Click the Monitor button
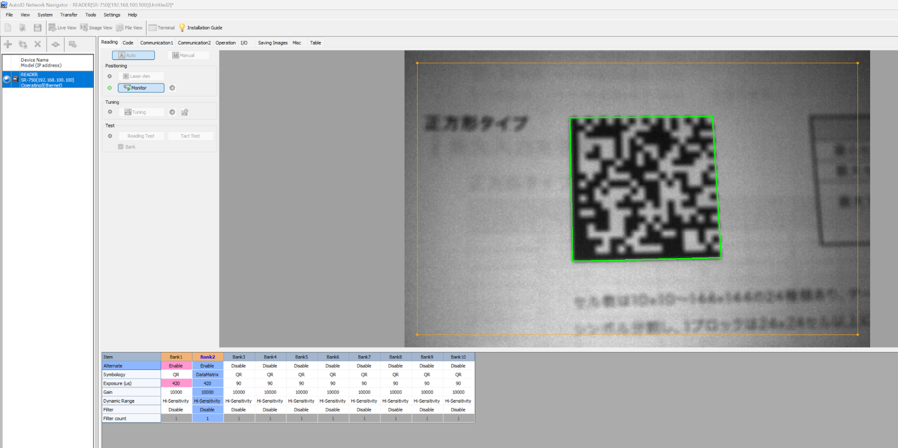The width and height of the screenshot is (898, 448). point(141,88)
